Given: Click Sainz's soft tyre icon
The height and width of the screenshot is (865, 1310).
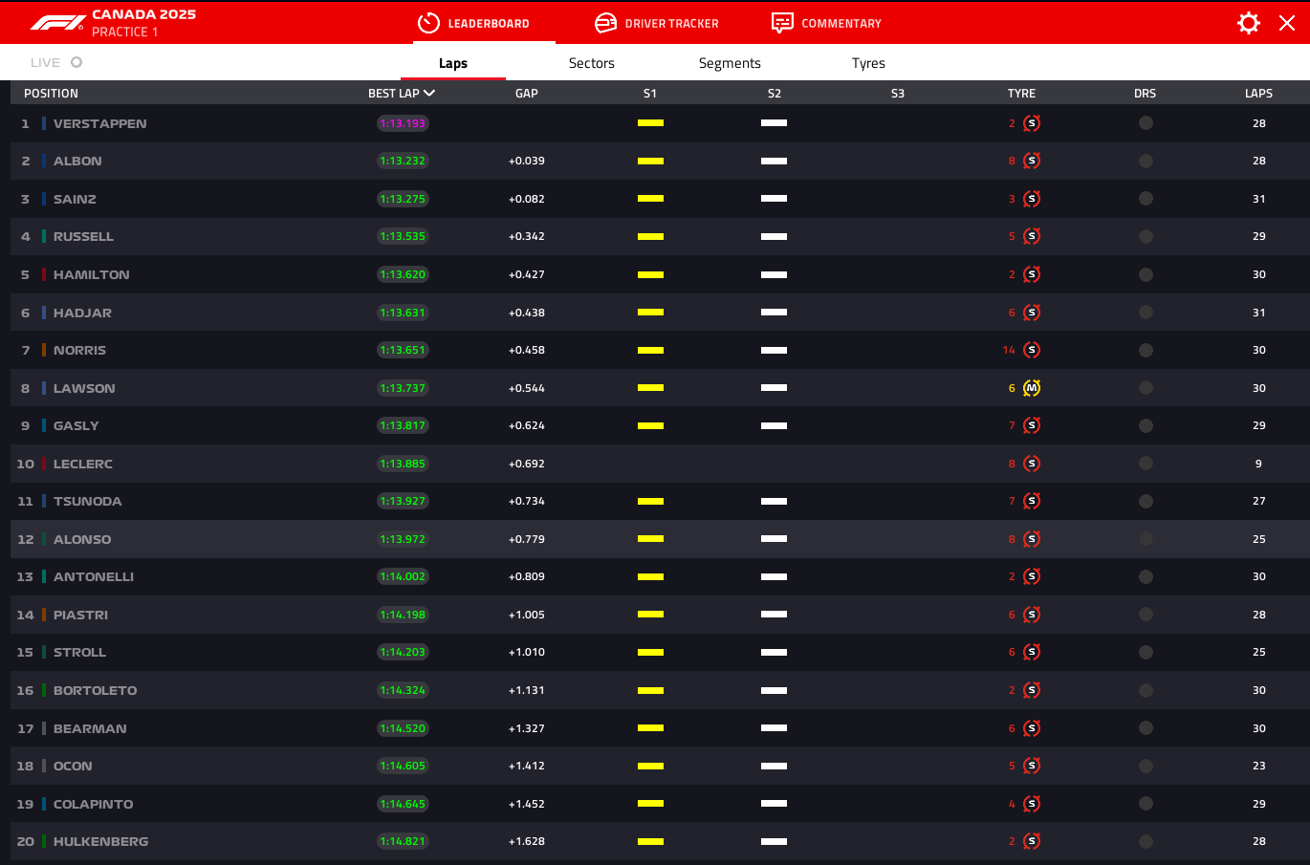Looking at the screenshot, I should pyautogui.click(x=1032, y=199).
